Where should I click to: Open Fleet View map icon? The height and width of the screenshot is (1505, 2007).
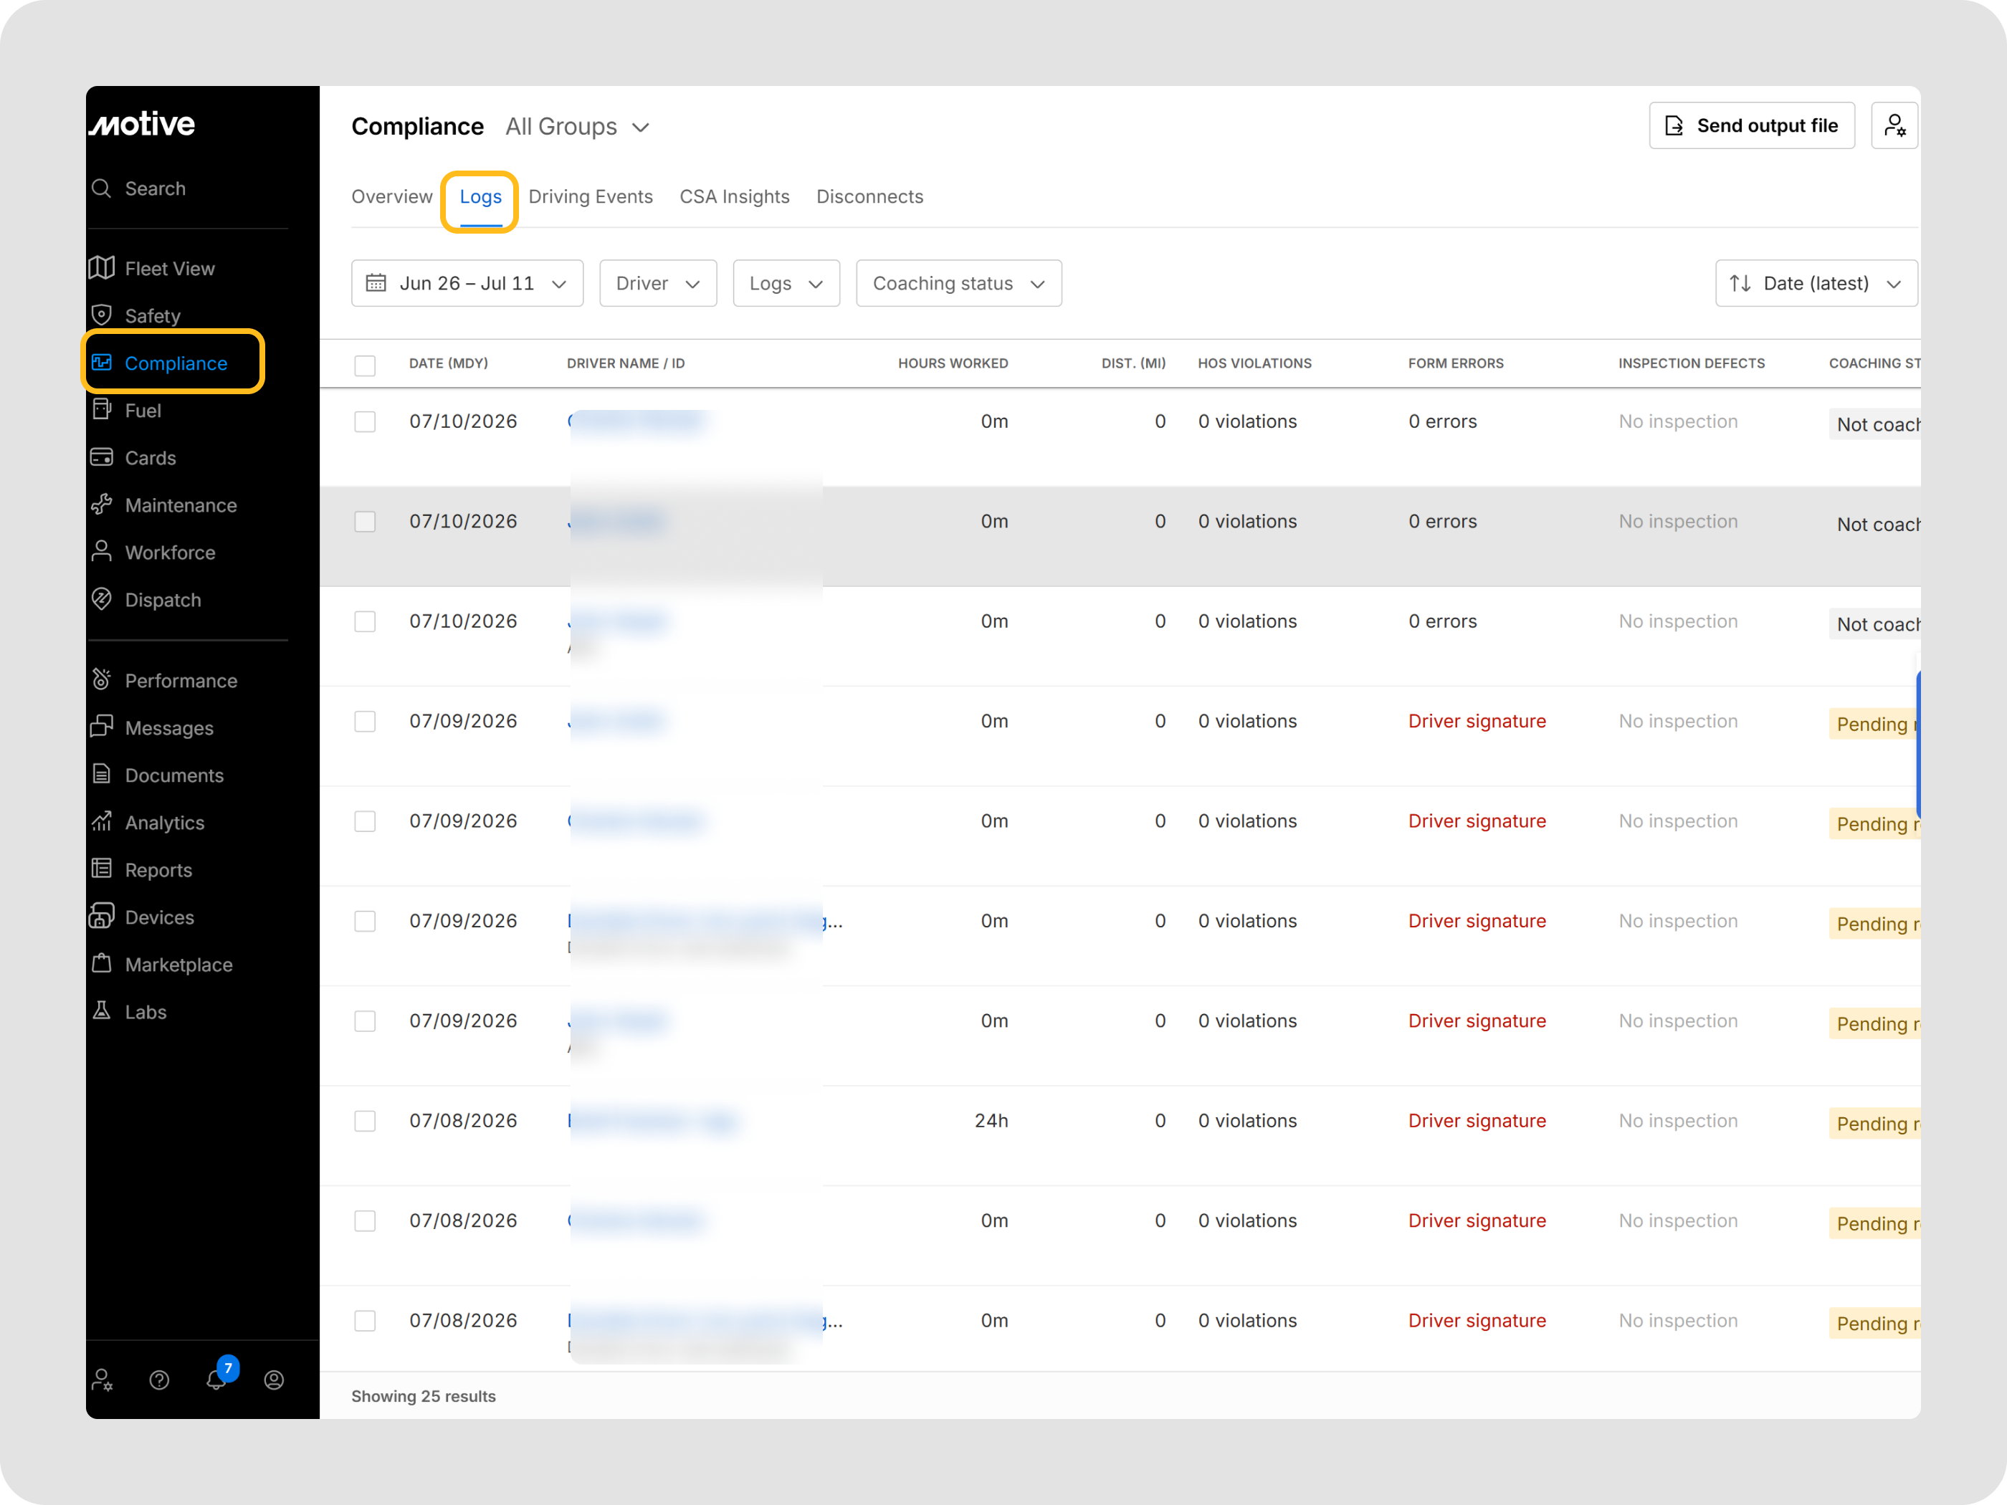pyautogui.click(x=102, y=267)
